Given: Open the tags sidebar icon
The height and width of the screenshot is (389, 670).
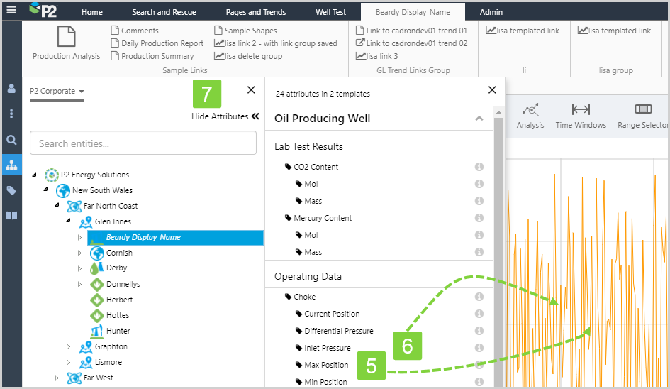Looking at the screenshot, I should coord(11,190).
